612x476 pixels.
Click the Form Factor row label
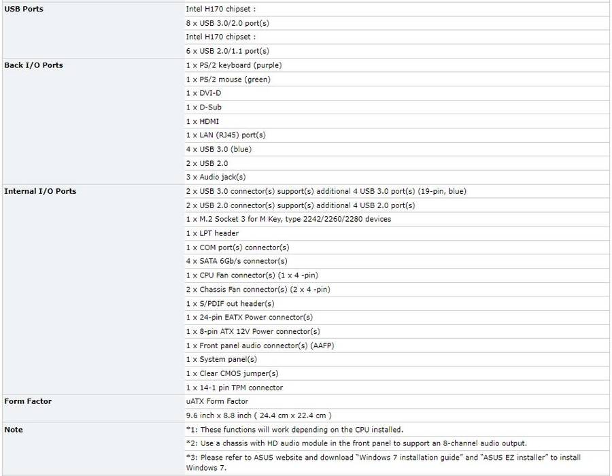click(x=28, y=401)
